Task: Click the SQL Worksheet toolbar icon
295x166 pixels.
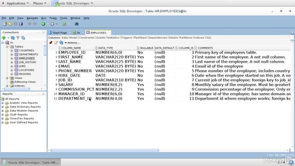Action: [65, 24]
